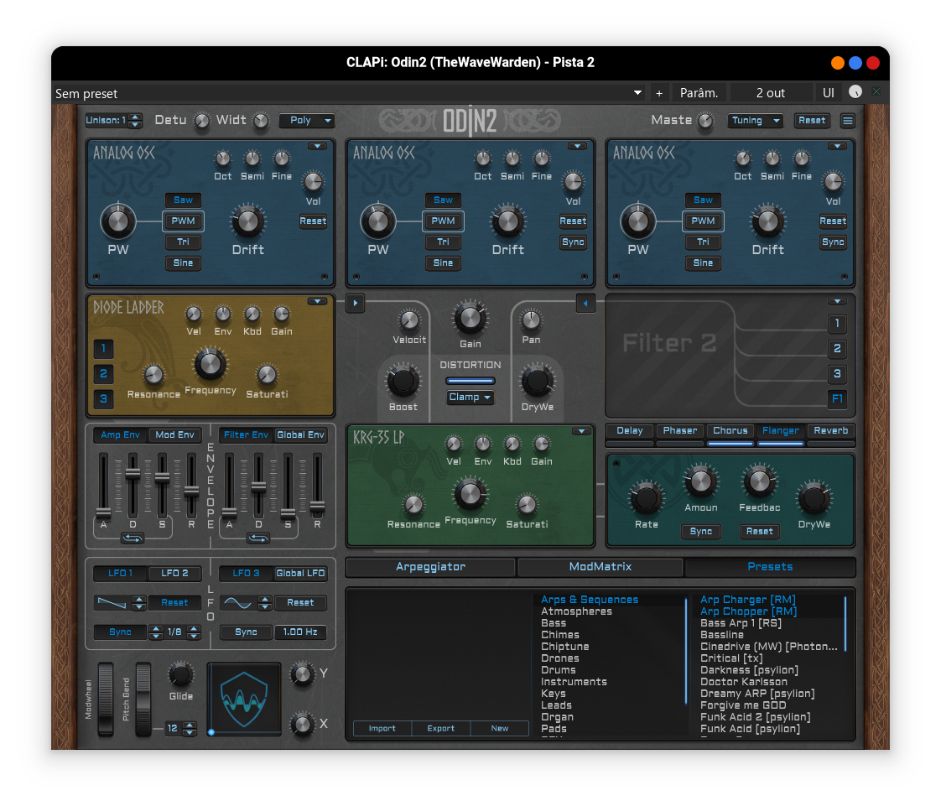This screenshot has height=806, width=941.
Task: Open the Clamp distortion type dropdown
Action: click(x=470, y=398)
